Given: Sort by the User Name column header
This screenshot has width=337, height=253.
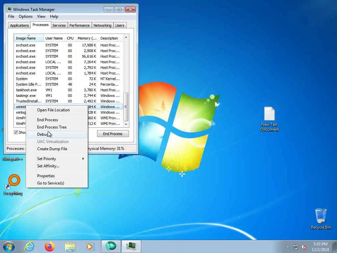Looking at the screenshot, I should [54, 38].
